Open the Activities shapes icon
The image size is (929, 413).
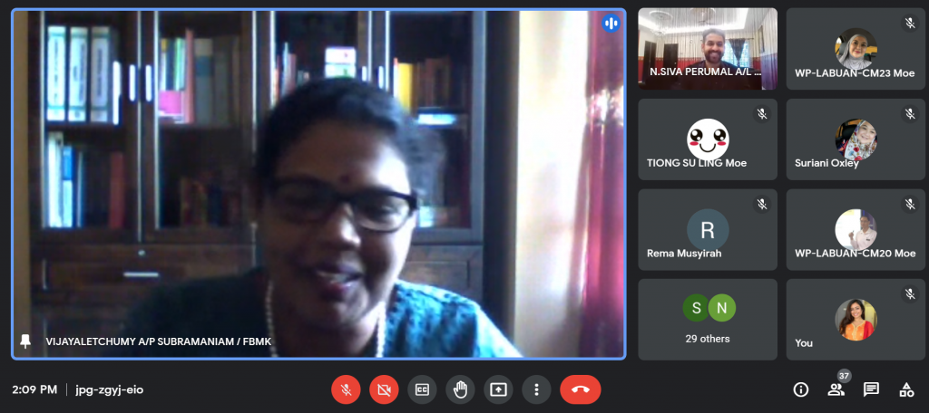(x=905, y=389)
